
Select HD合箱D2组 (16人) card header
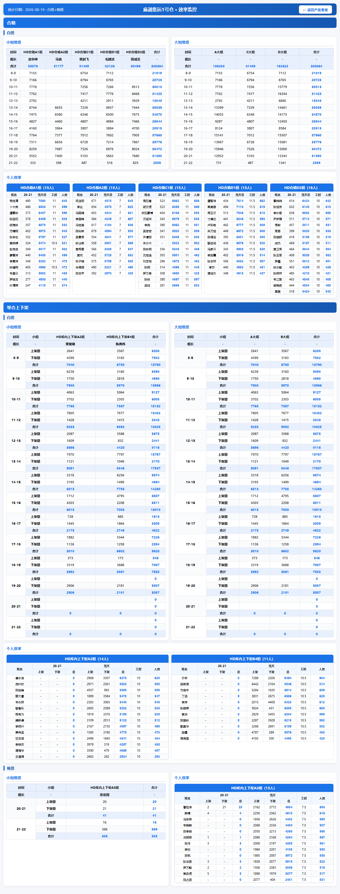click(x=302, y=188)
